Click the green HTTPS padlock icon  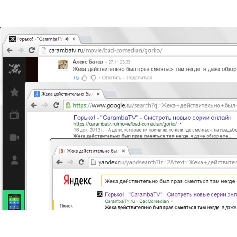(x=68, y=105)
